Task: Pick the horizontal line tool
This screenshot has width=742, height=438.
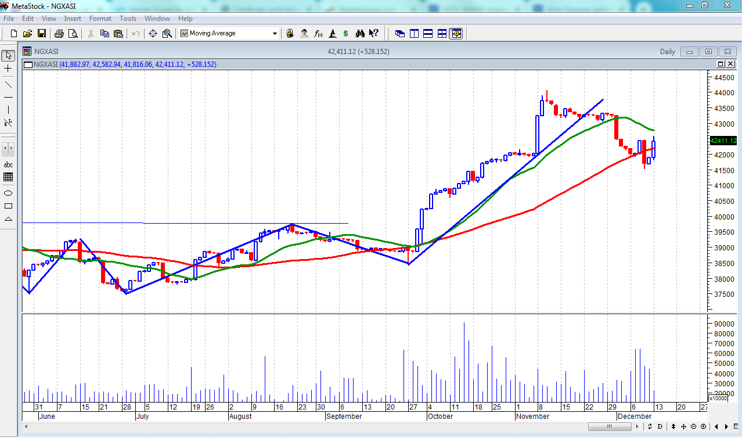Action: pyautogui.click(x=8, y=97)
